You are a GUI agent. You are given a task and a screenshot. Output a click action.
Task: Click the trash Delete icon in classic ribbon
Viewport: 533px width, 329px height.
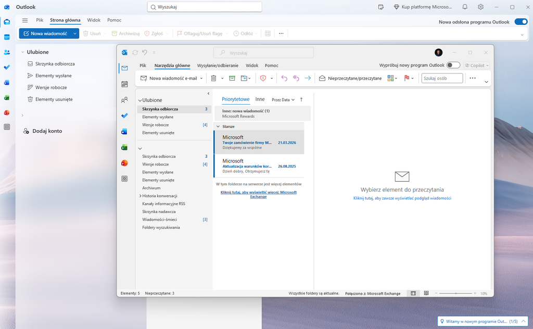point(213,78)
